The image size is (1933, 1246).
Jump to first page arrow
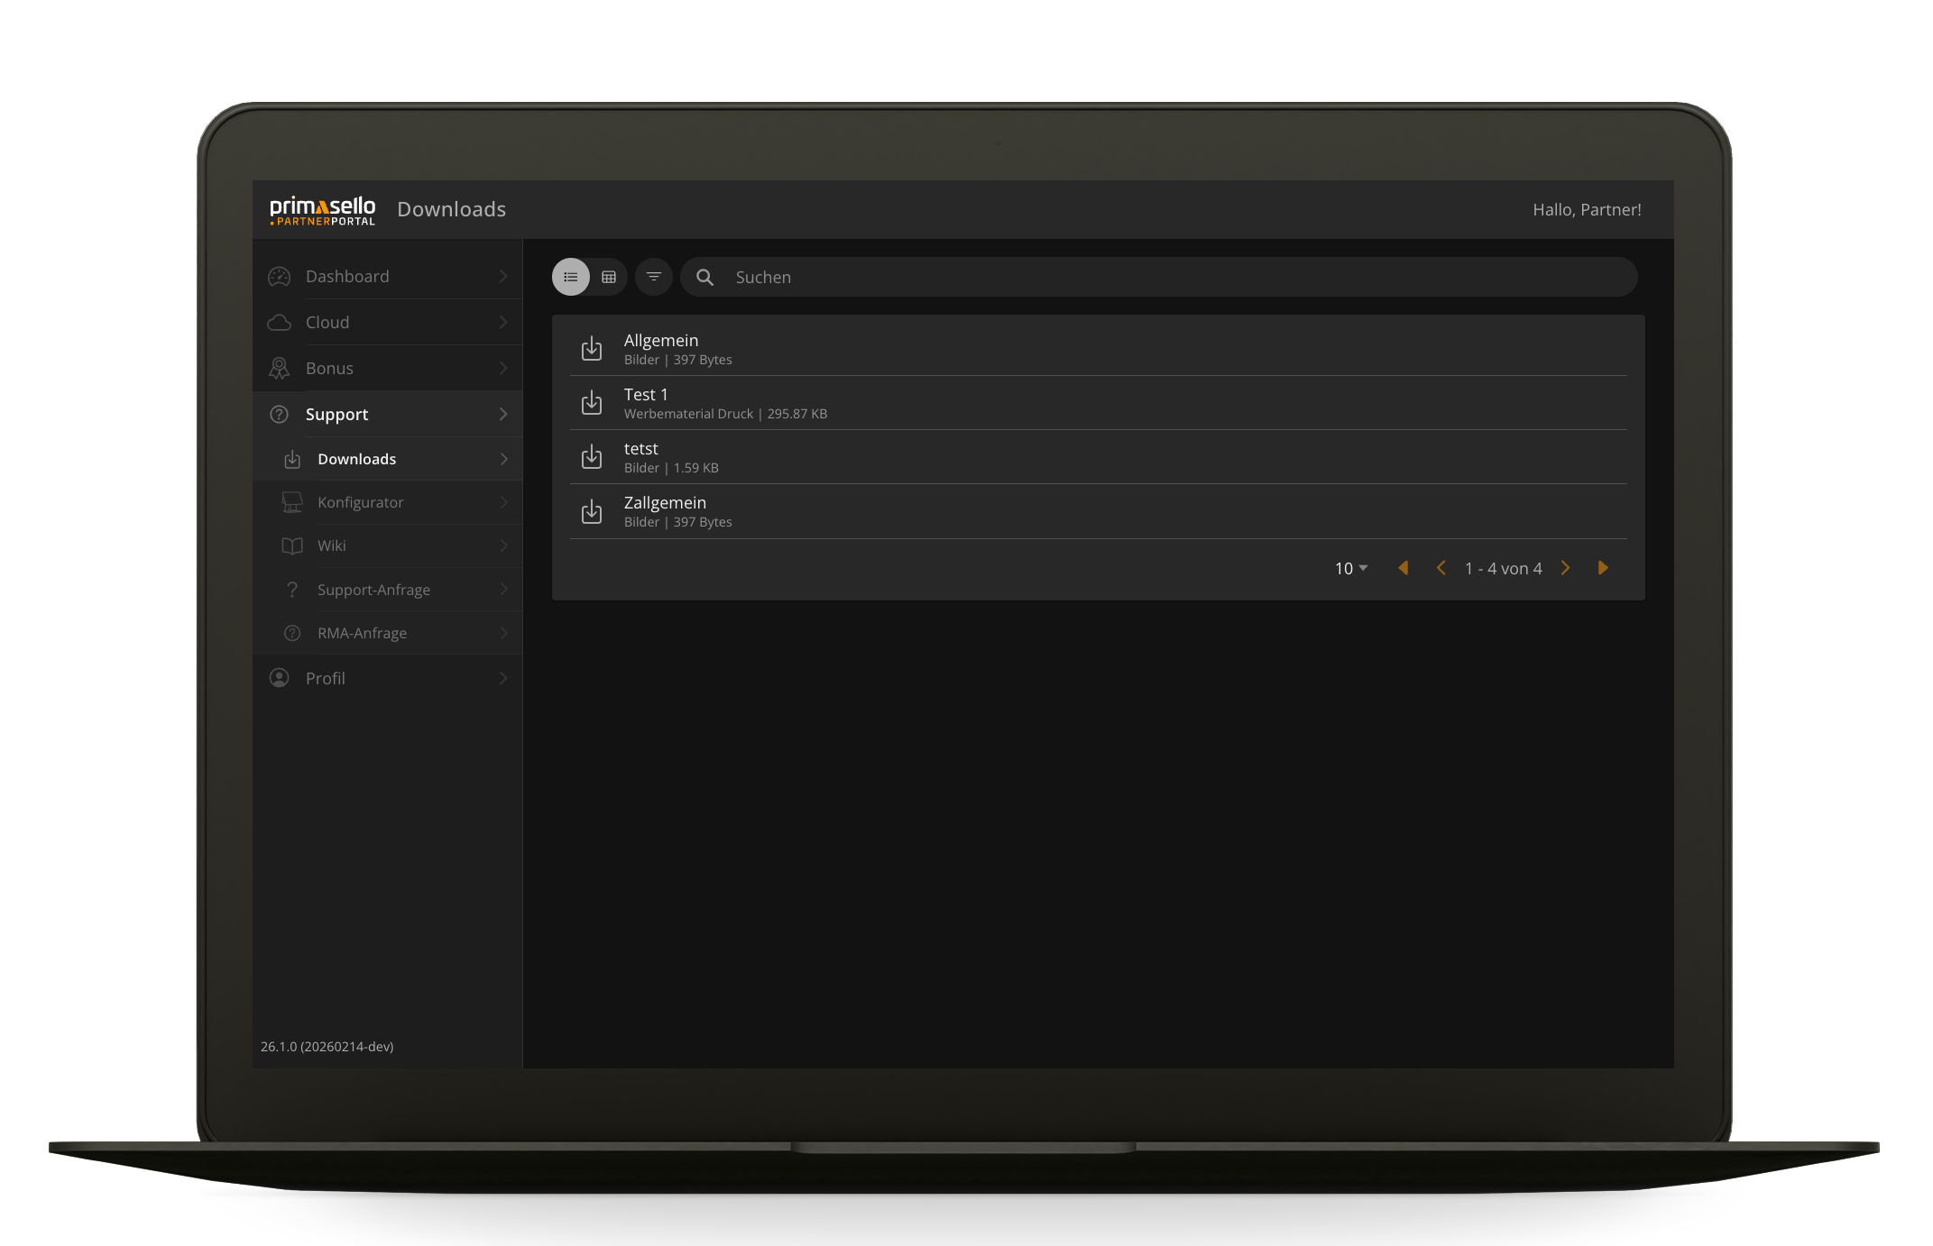1404,568
